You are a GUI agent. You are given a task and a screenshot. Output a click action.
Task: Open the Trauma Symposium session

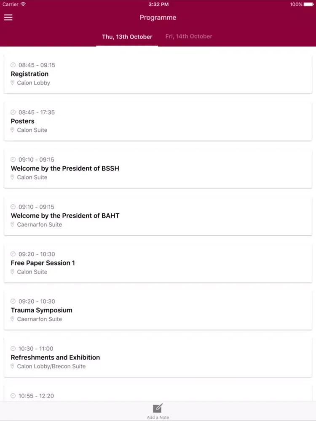pos(158,310)
